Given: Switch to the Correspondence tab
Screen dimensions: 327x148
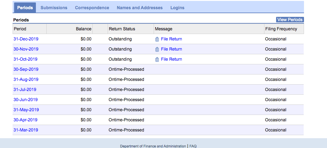Looking at the screenshot, I should [92, 8].
